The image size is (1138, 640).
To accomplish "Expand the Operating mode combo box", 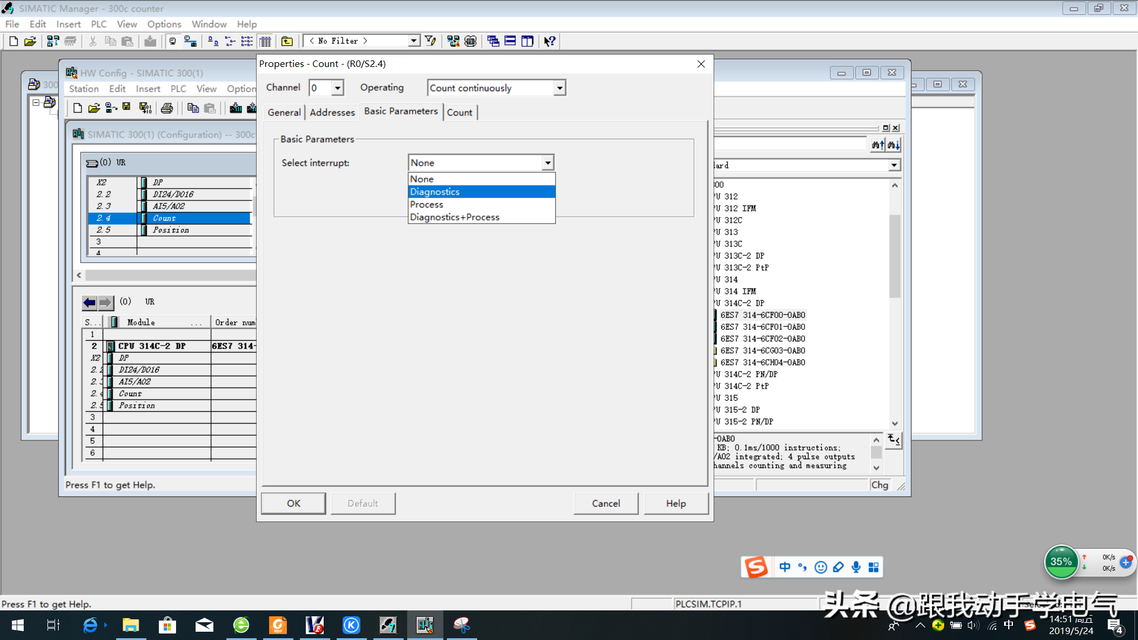I will 559,88.
